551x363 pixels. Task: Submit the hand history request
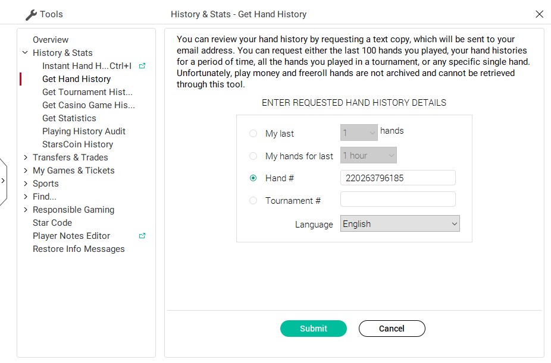pos(314,329)
